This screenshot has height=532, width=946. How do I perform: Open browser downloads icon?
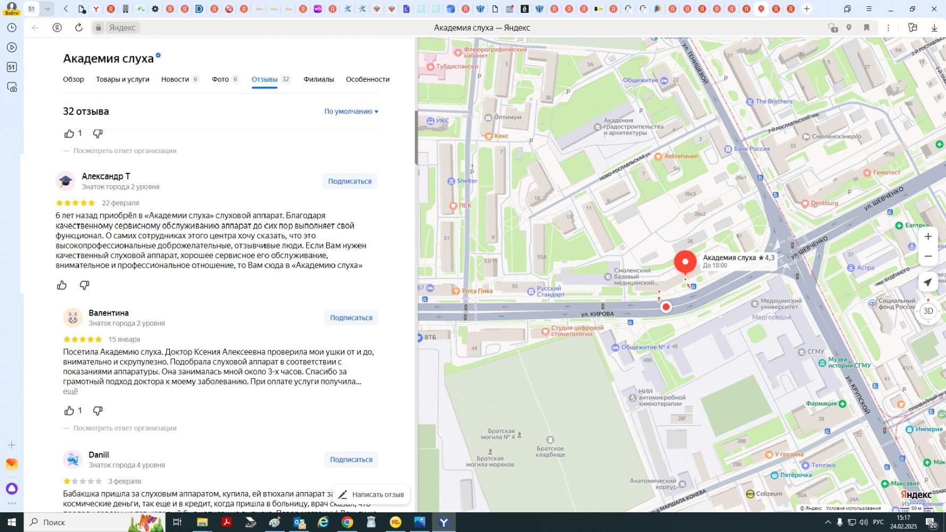(934, 28)
